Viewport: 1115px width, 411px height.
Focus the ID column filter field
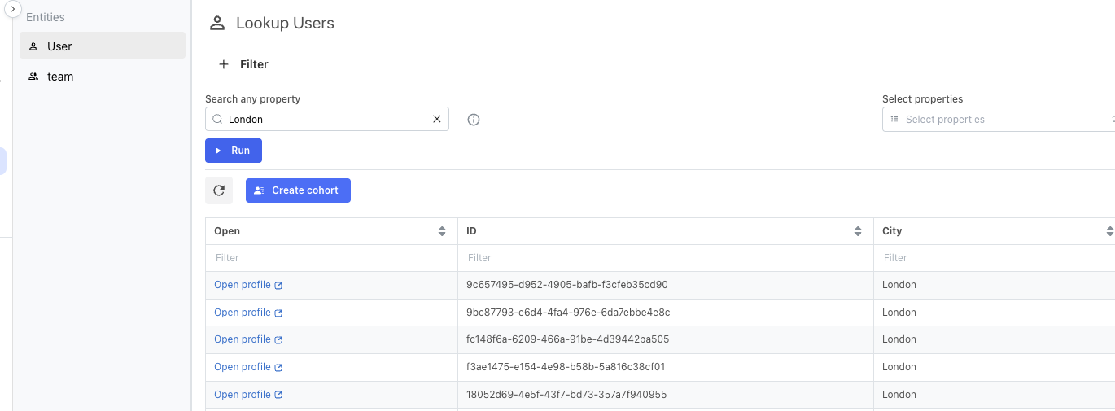tap(665, 258)
